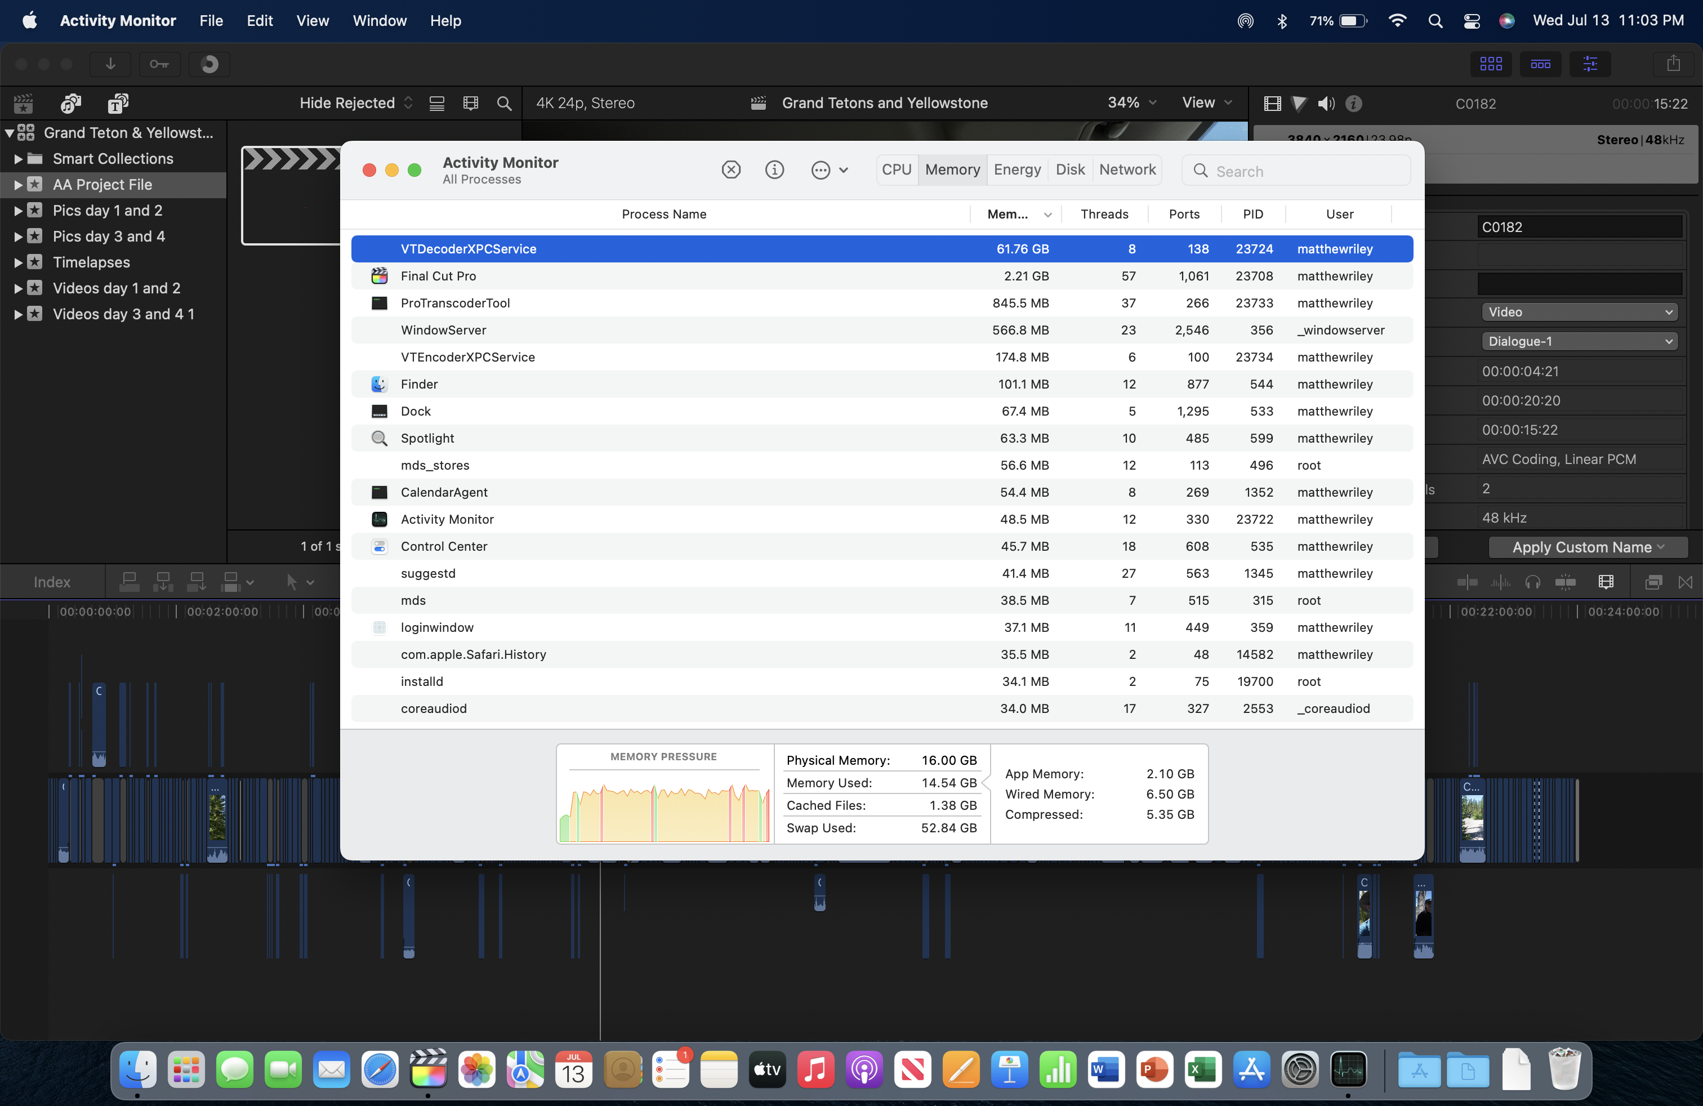Viewport: 1703px width, 1106px height.
Task: Show the audio inspector speaker icon
Action: coord(1326,104)
